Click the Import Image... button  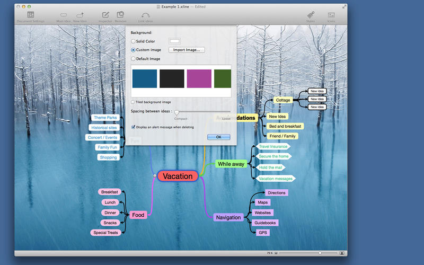pyautogui.click(x=187, y=50)
